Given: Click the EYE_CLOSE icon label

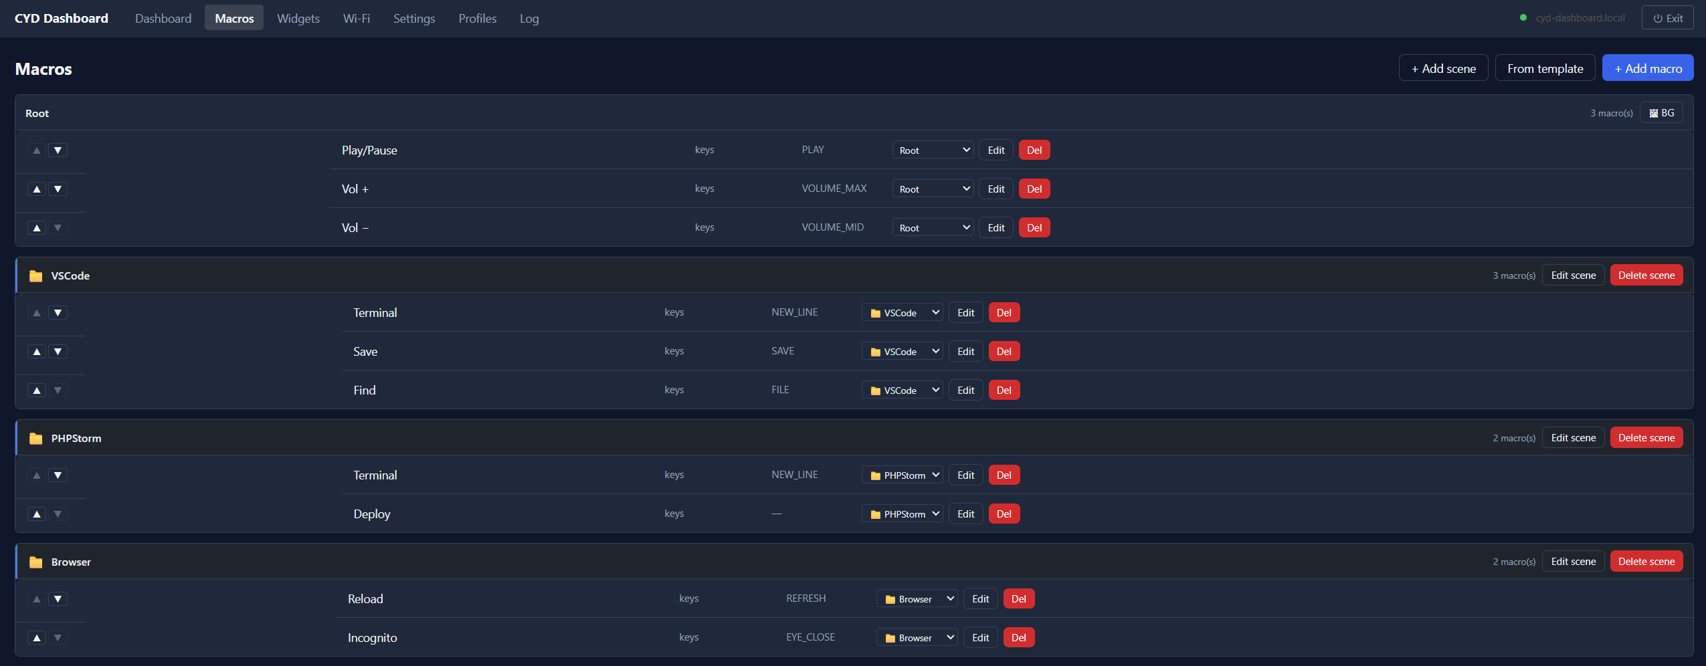Looking at the screenshot, I should [810, 637].
